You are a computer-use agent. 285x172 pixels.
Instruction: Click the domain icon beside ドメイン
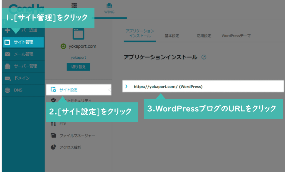pos(8,78)
